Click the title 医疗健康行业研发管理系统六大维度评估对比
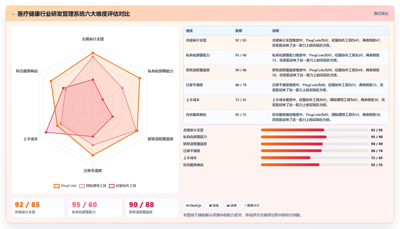The width and height of the screenshot is (400, 229). tap(73, 14)
